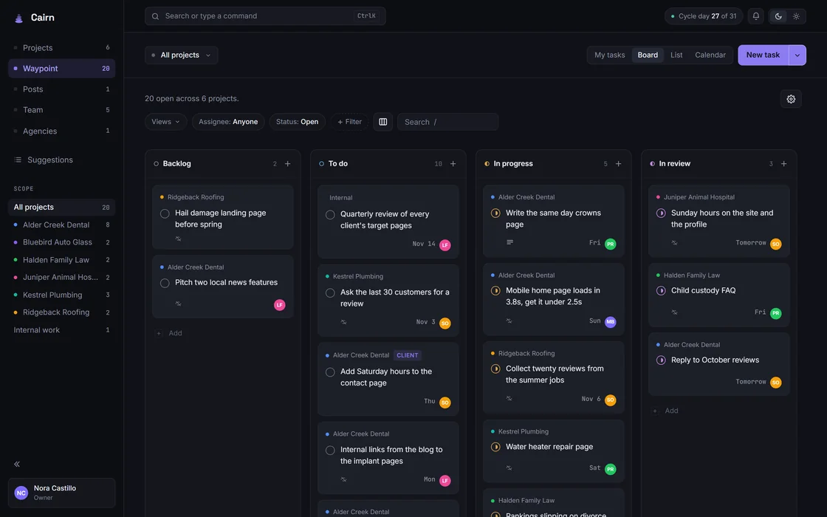827x517 pixels.
Task: Select the Board view tab
Action: pos(648,55)
